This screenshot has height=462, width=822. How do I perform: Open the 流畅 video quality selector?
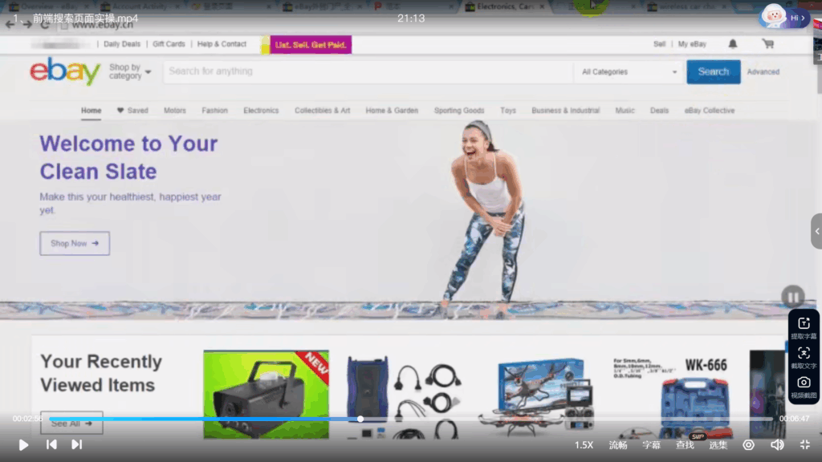[618, 445]
